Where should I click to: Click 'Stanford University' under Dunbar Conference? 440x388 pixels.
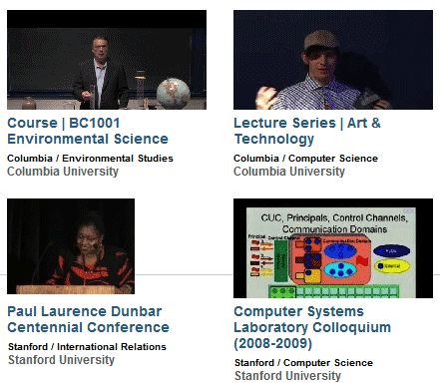click(61, 360)
